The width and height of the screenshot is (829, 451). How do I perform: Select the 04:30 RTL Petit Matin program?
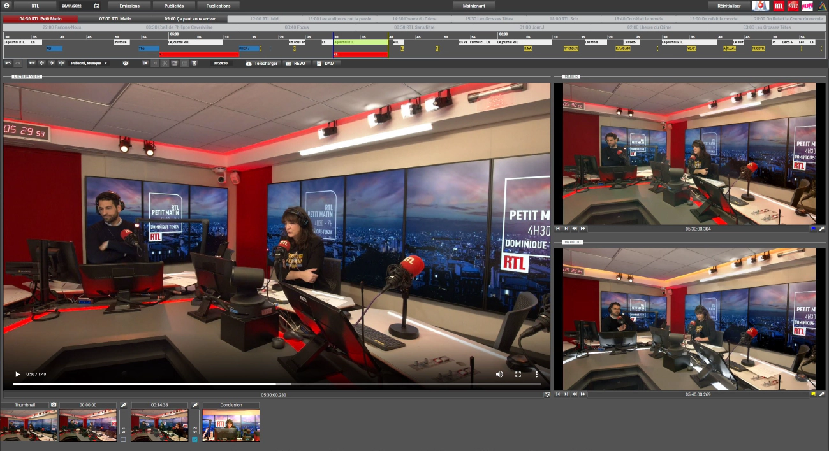point(40,19)
